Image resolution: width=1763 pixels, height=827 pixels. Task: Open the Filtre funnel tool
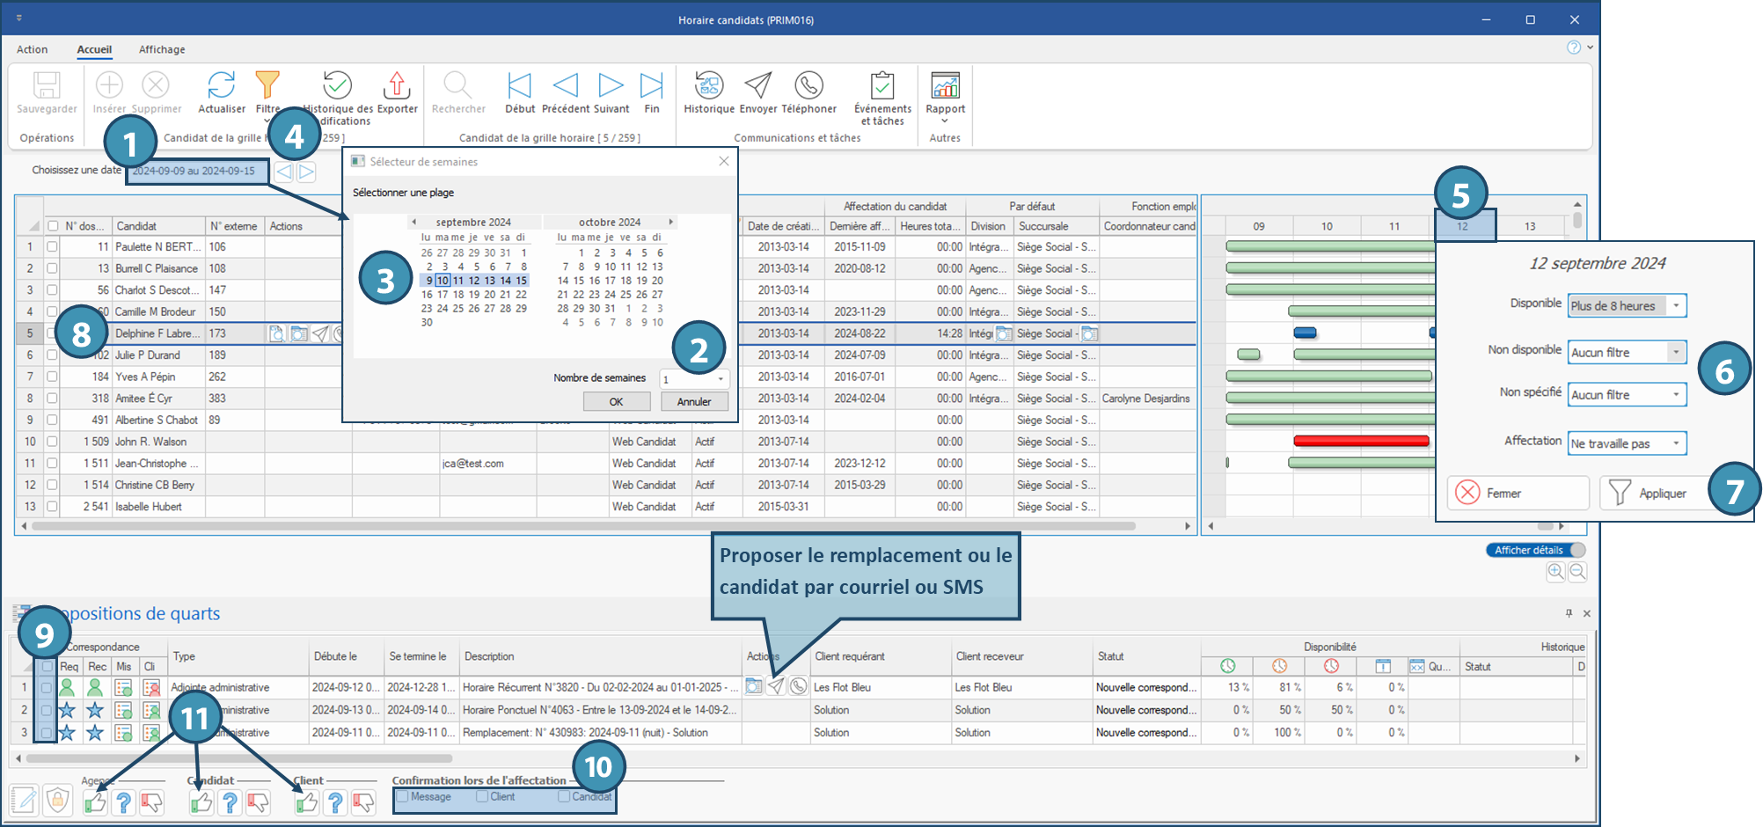(x=267, y=86)
